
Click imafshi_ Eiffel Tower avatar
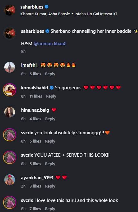click(10, 67)
